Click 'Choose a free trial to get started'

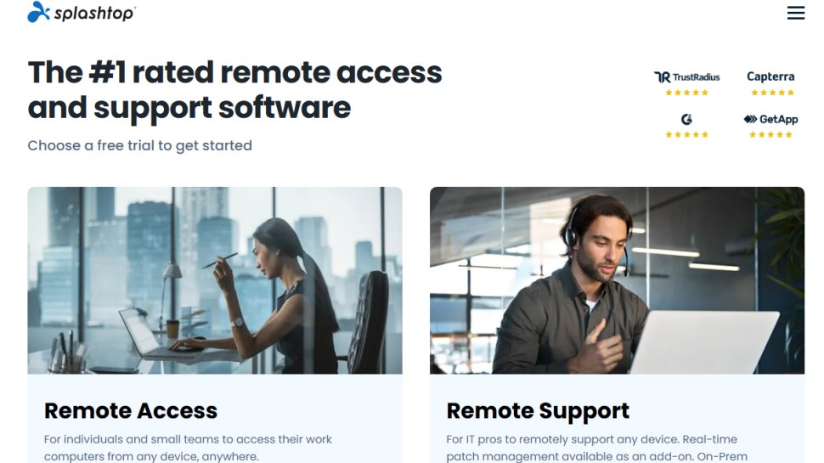pos(140,145)
